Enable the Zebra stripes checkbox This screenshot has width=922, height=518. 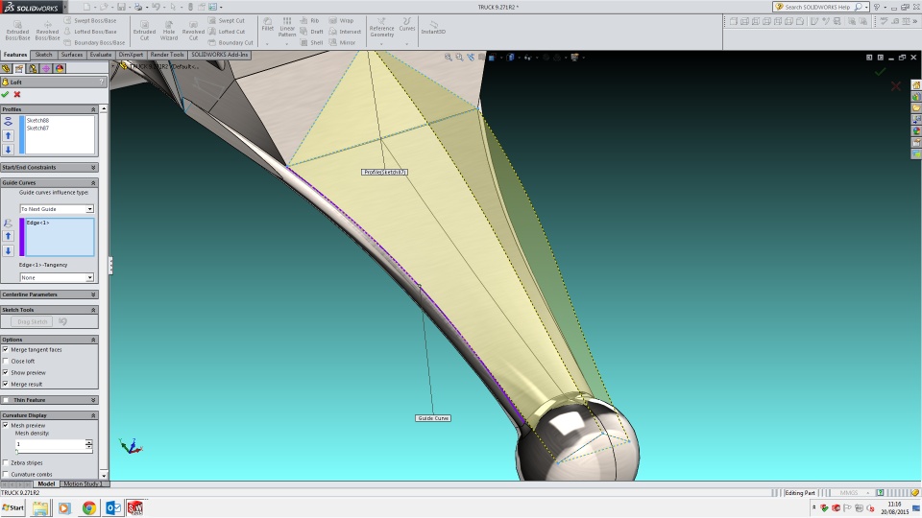tap(6, 462)
